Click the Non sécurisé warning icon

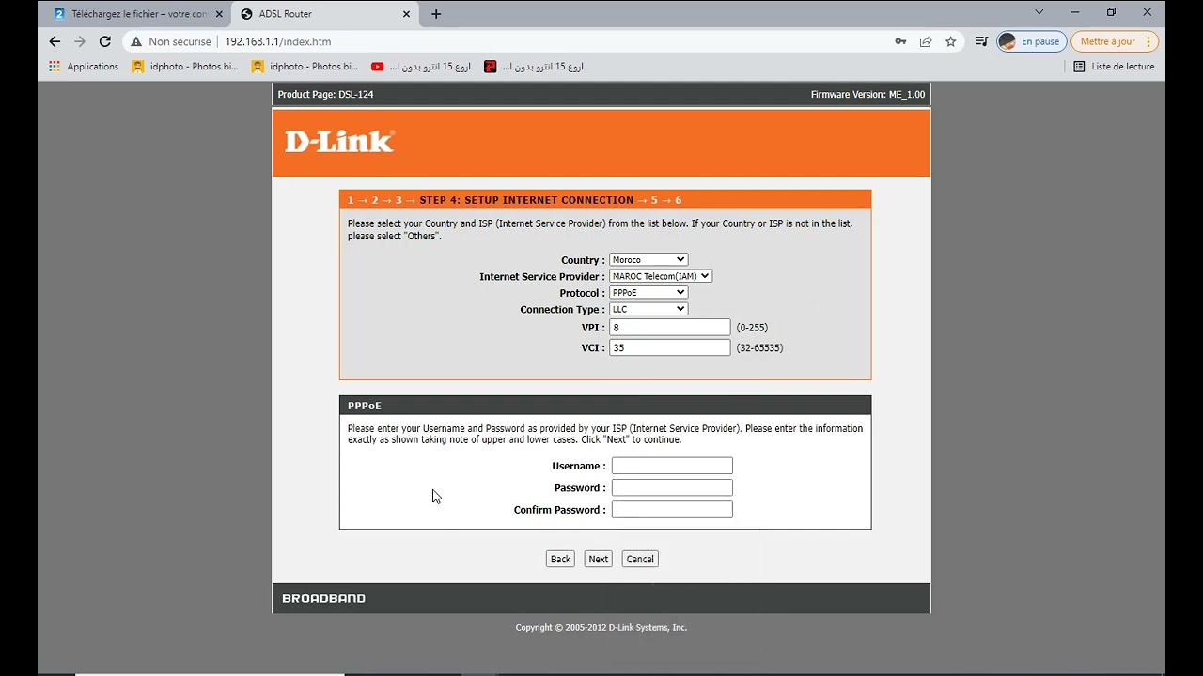pyautogui.click(x=136, y=41)
